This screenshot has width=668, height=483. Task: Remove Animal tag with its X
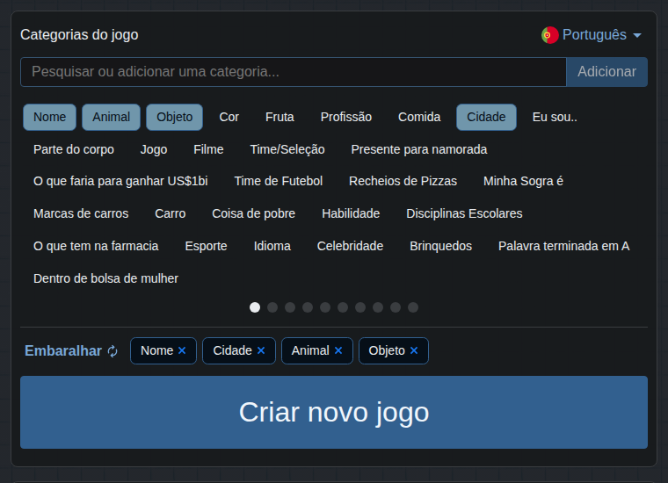[x=338, y=350]
